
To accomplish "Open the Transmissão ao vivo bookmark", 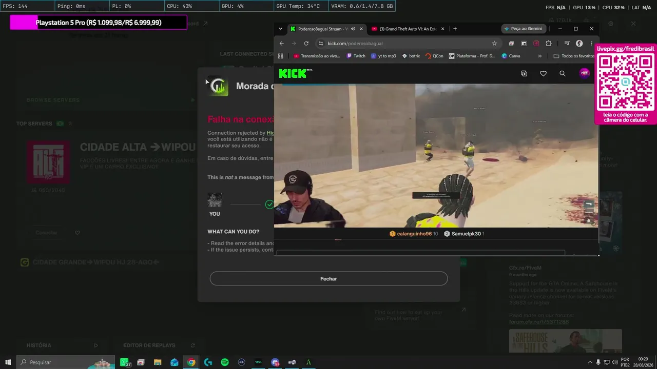I will (317, 56).
